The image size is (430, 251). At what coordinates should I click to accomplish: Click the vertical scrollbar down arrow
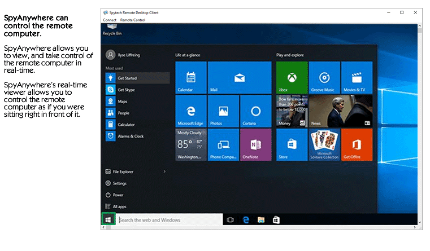tap(420, 222)
